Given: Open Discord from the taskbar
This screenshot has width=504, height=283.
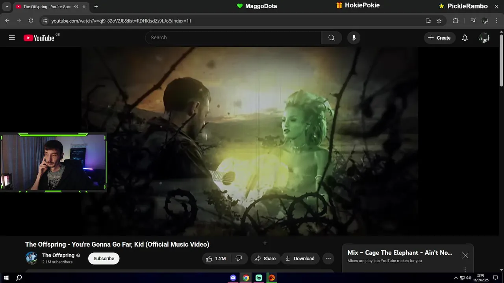Looking at the screenshot, I should point(233,278).
